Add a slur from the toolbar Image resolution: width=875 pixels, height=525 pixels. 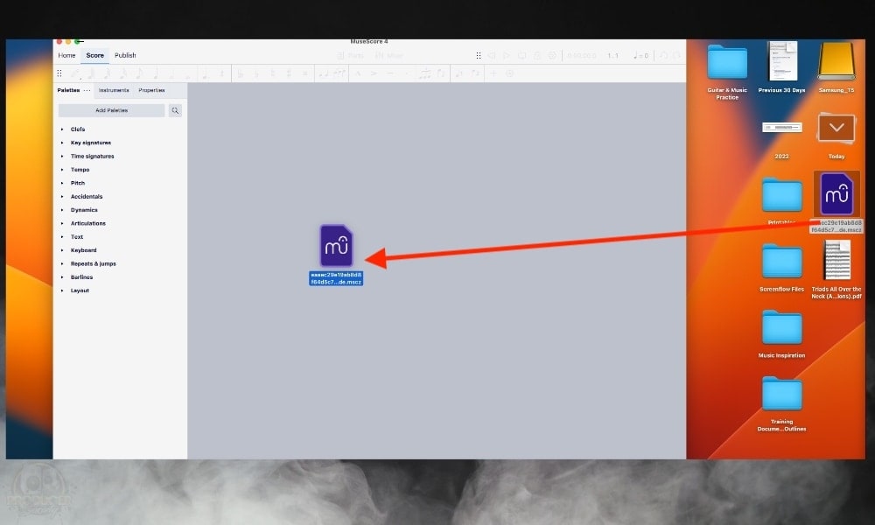339,73
